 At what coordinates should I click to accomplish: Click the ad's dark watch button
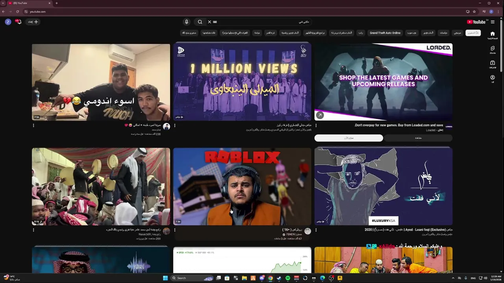(418, 138)
